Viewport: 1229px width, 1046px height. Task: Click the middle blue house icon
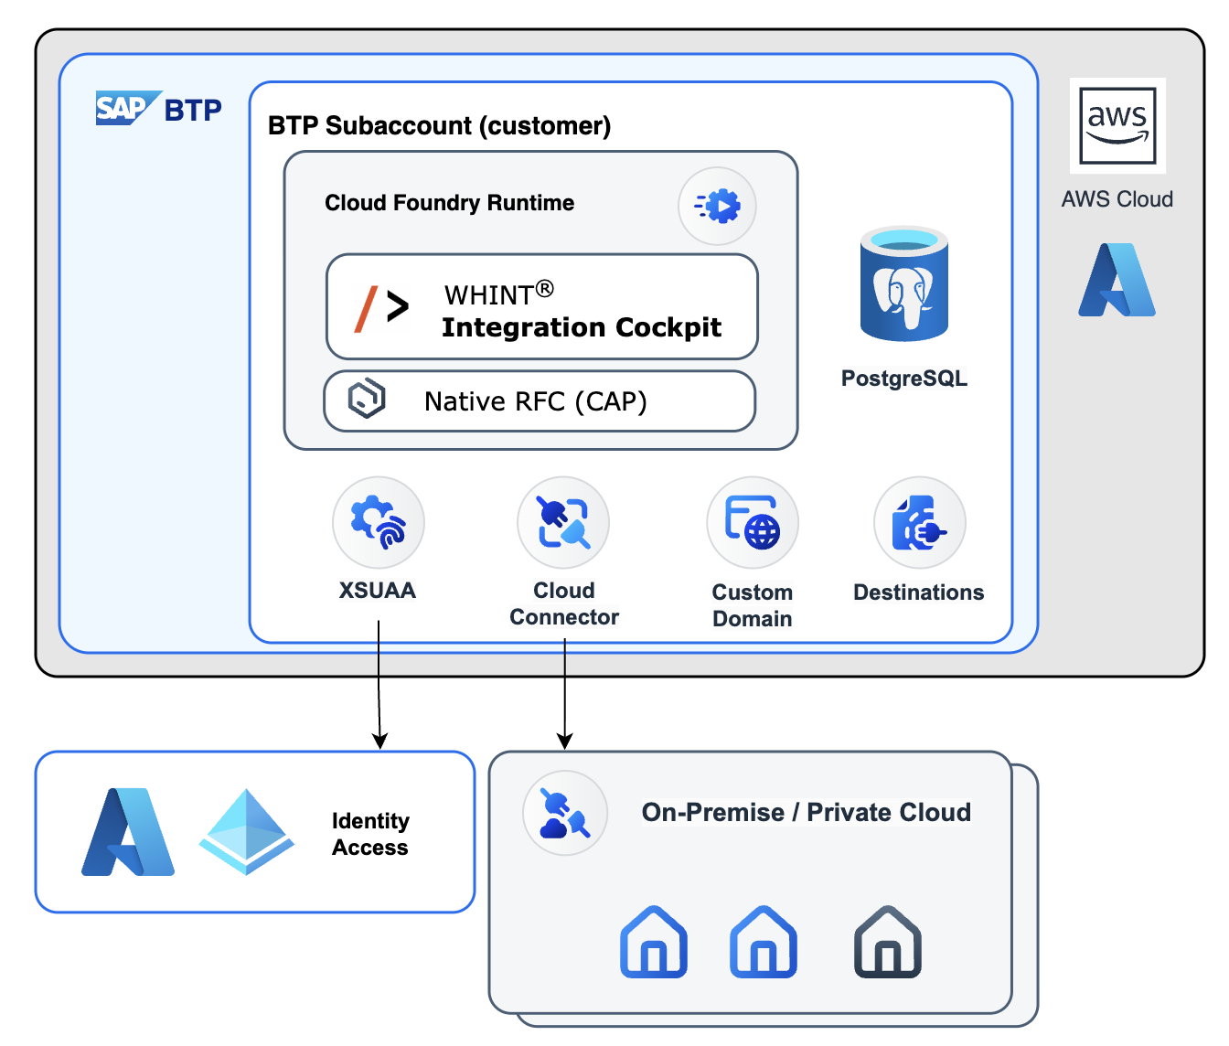pos(764,943)
